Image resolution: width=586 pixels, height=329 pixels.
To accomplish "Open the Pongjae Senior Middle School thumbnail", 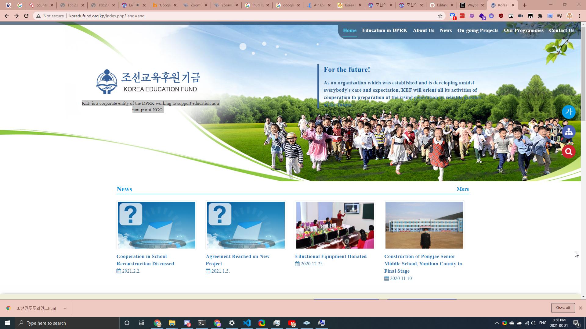I will (x=424, y=225).
